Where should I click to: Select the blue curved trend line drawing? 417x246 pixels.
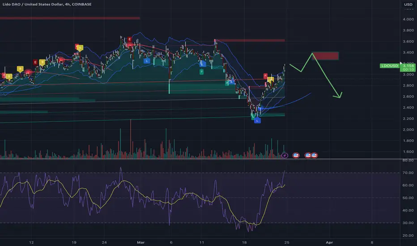coord(285,103)
